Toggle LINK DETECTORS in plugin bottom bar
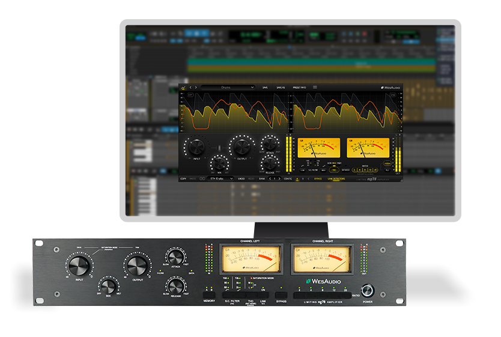501x337 pixels. pyautogui.click(x=336, y=178)
